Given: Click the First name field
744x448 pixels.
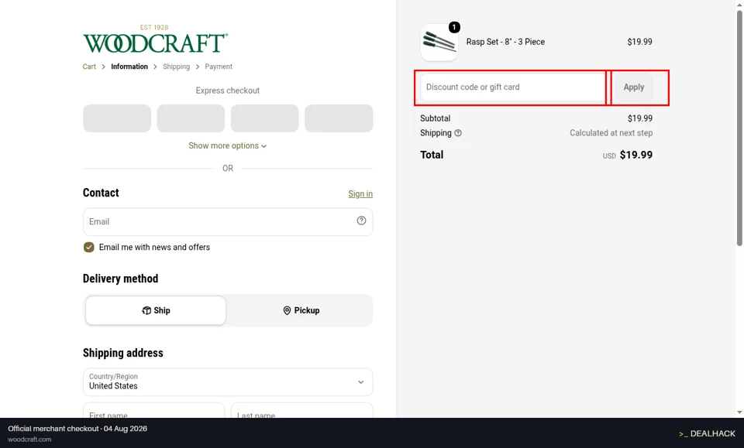Looking at the screenshot, I should pyautogui.click(x=153, y=410).
